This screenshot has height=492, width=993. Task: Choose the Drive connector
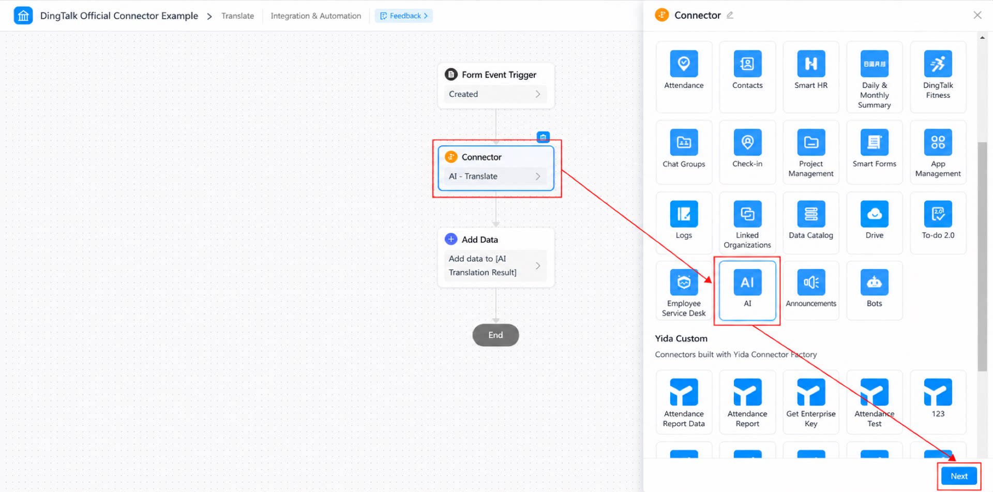875,223
